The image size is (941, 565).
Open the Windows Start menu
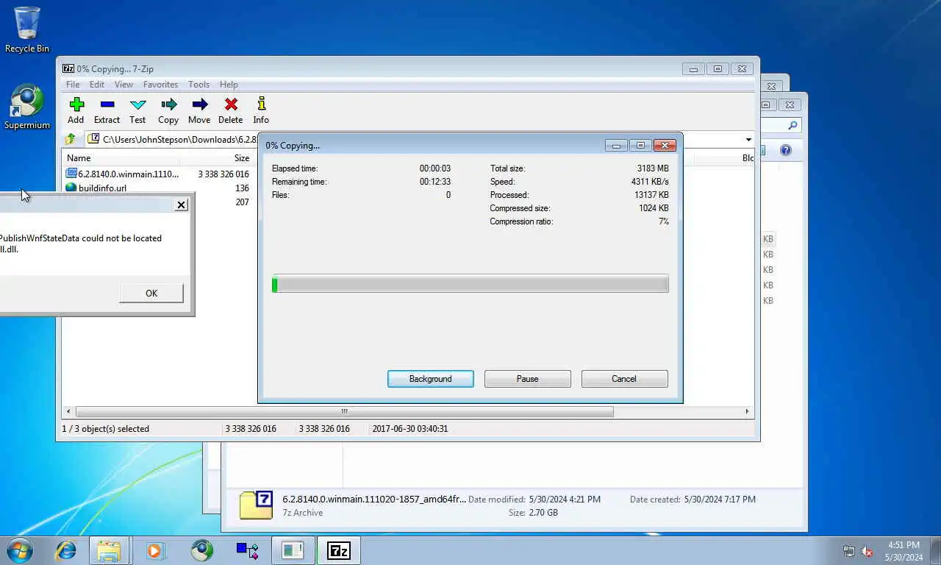(19, 550)
